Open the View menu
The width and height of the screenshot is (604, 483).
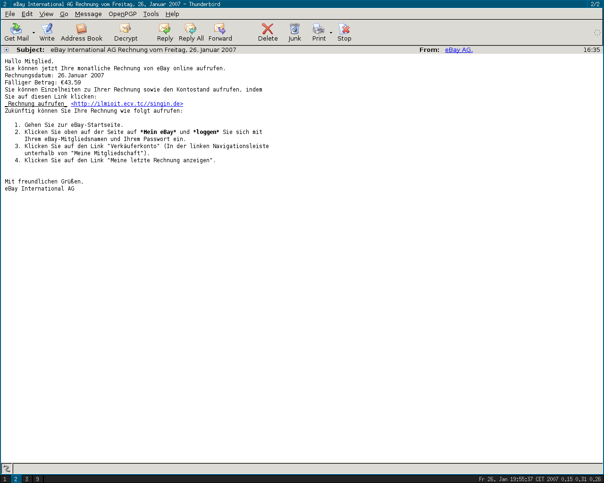tap(46, 14)
